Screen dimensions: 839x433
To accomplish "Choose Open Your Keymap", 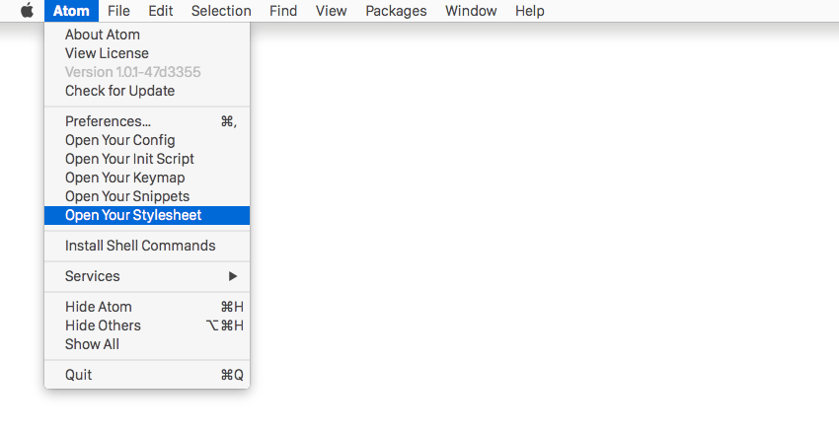I will pos(147,178).
